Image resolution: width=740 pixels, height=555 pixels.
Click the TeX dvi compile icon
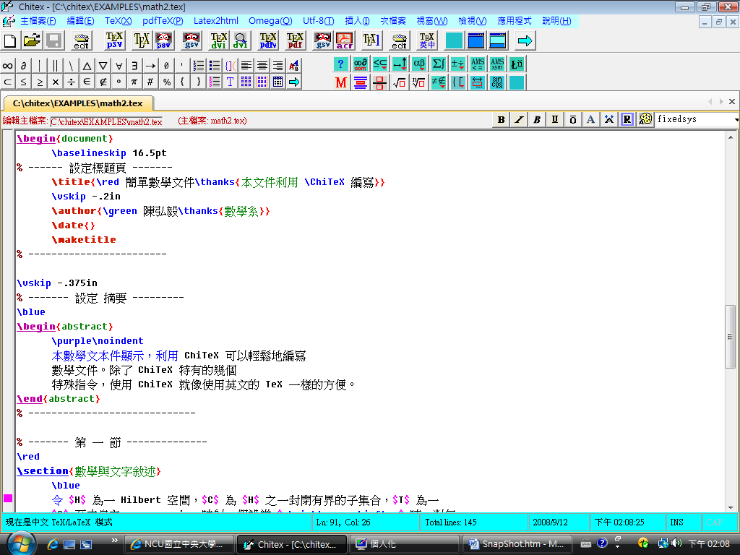point(218,40)
